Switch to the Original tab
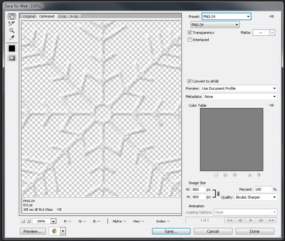The image size is (285, 241). (x=29, y=16)
